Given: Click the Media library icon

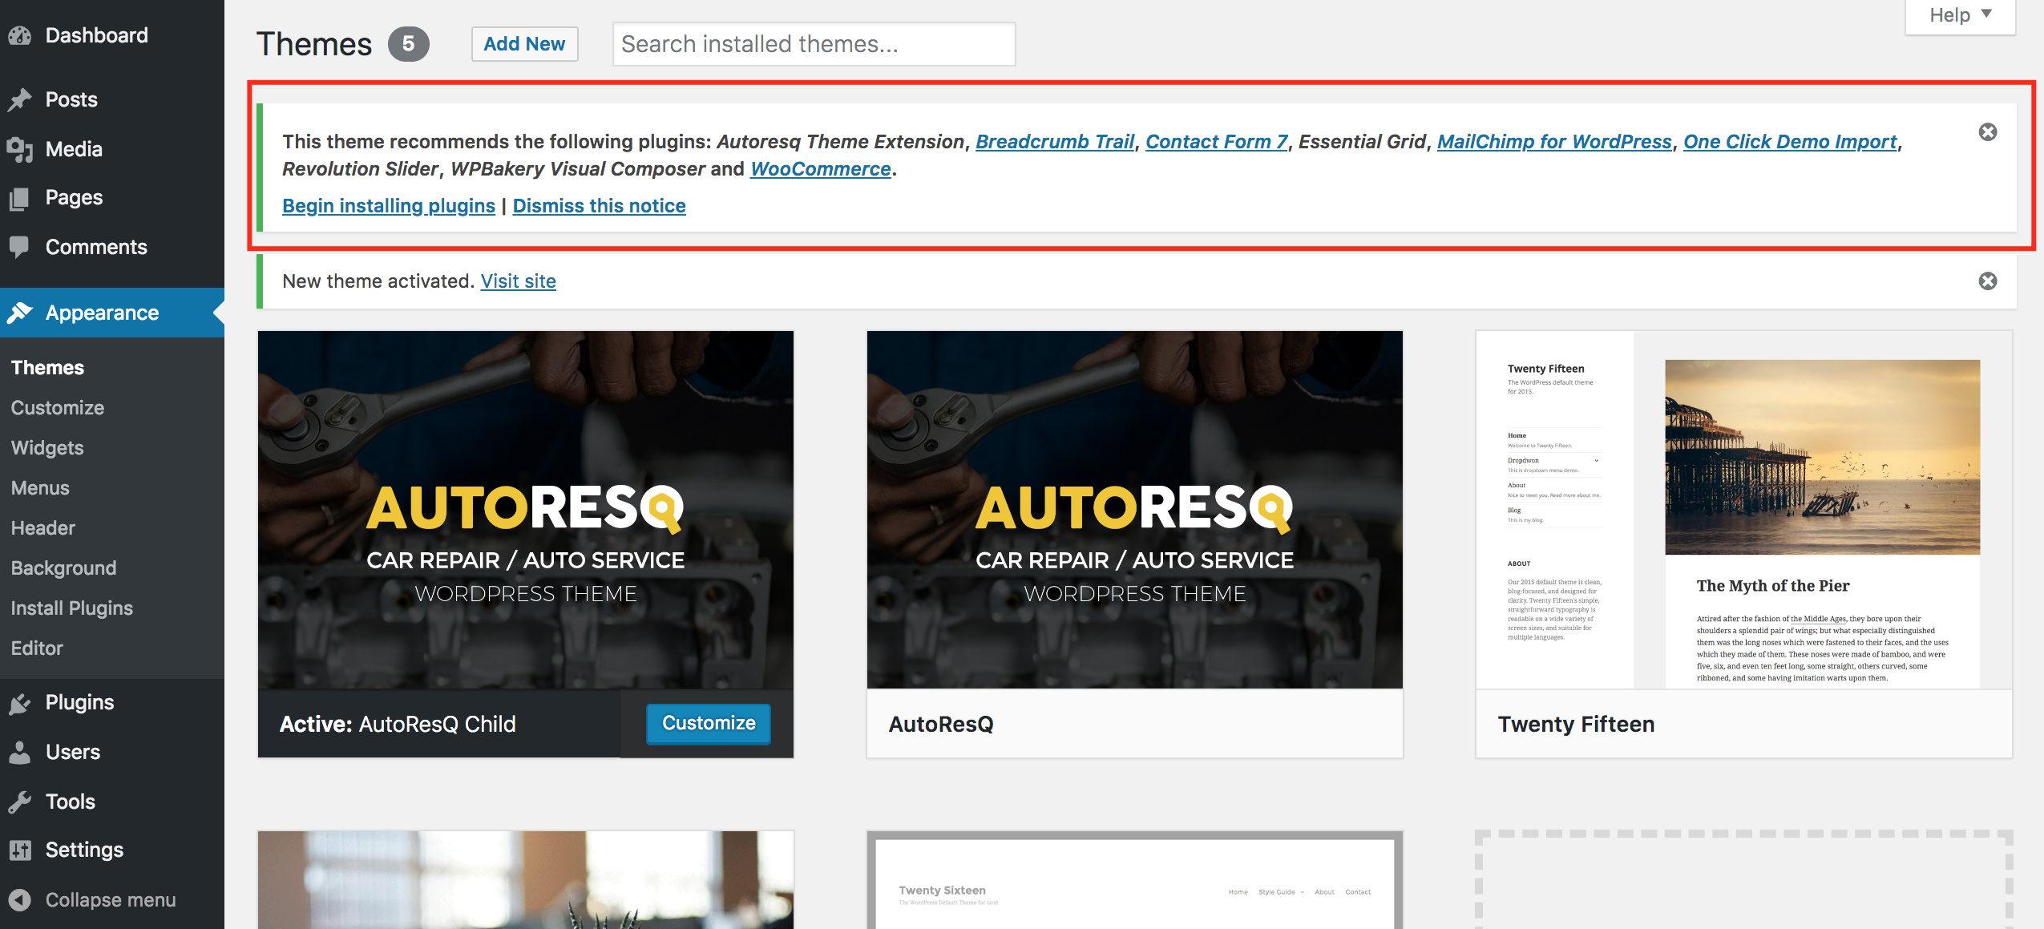Looking at the screenshot, I should (x=20, y=149).
